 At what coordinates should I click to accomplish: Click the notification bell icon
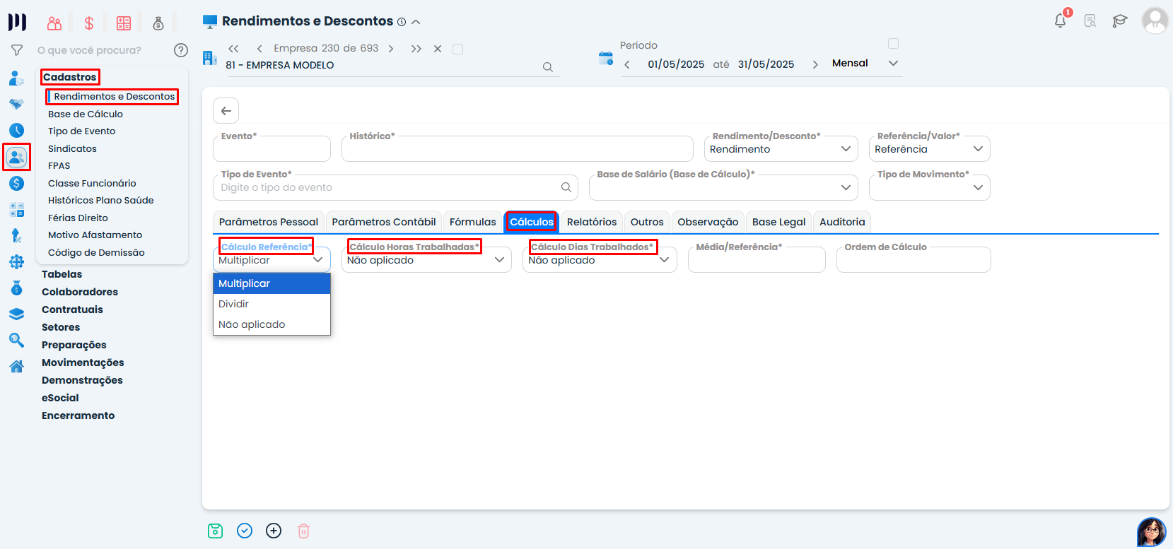click(x=1060, y=20)
